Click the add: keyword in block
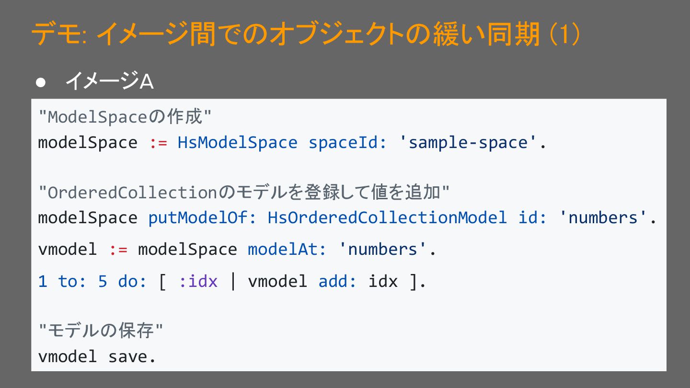 point(337,281)
